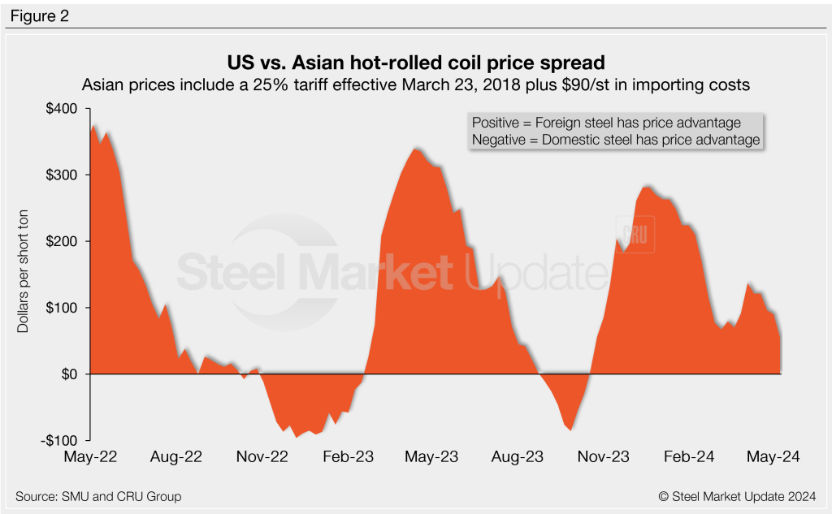Click the $400 y-axis label

(x=62, y=109)
